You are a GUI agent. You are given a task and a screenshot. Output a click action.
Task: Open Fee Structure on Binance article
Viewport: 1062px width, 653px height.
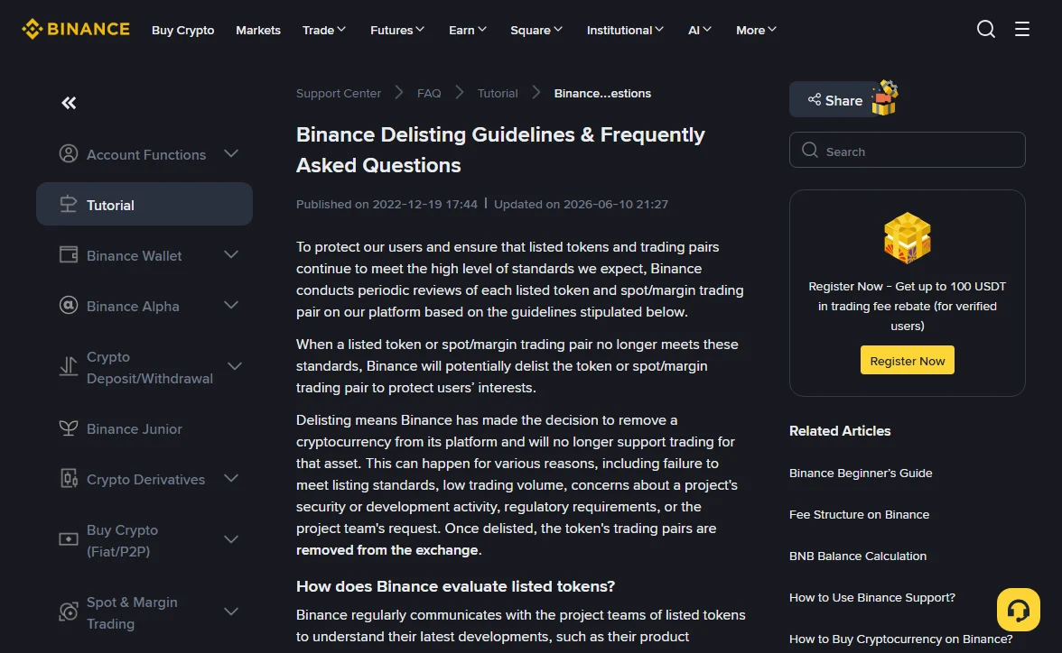tap(859, 514)
